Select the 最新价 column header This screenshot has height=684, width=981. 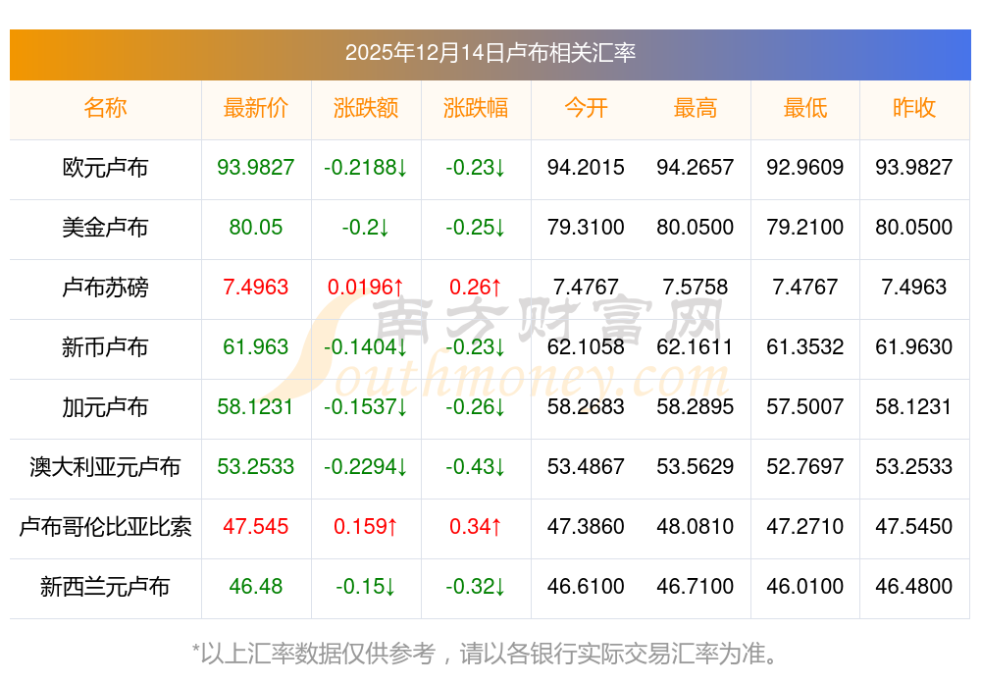256,108
